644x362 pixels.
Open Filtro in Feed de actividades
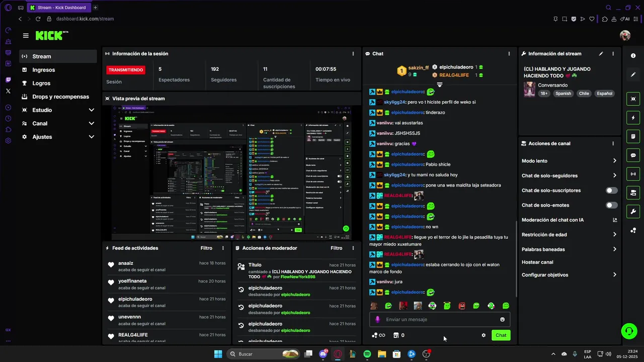coord(206,248)
